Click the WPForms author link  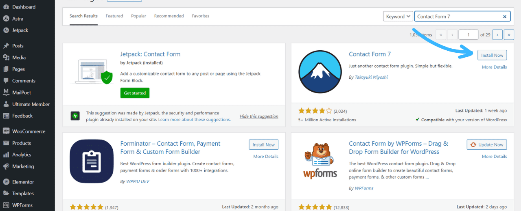(x=364, y=188)
